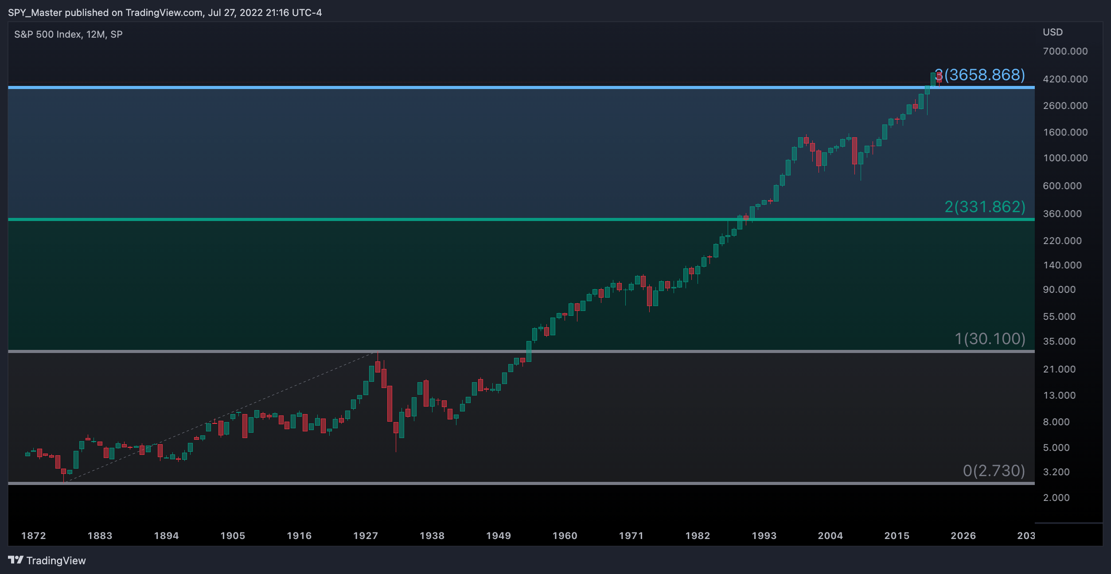Screen dimensions: 1111x574
Task: Click the Fib level label 2(331.862)
Action: click(985, 207)
